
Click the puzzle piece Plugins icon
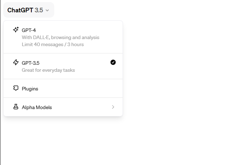click(x=16, y=88)
